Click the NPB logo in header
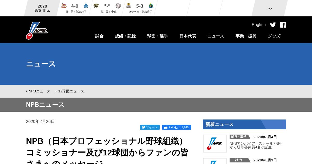The image size is (312, 164). point(37,31)
